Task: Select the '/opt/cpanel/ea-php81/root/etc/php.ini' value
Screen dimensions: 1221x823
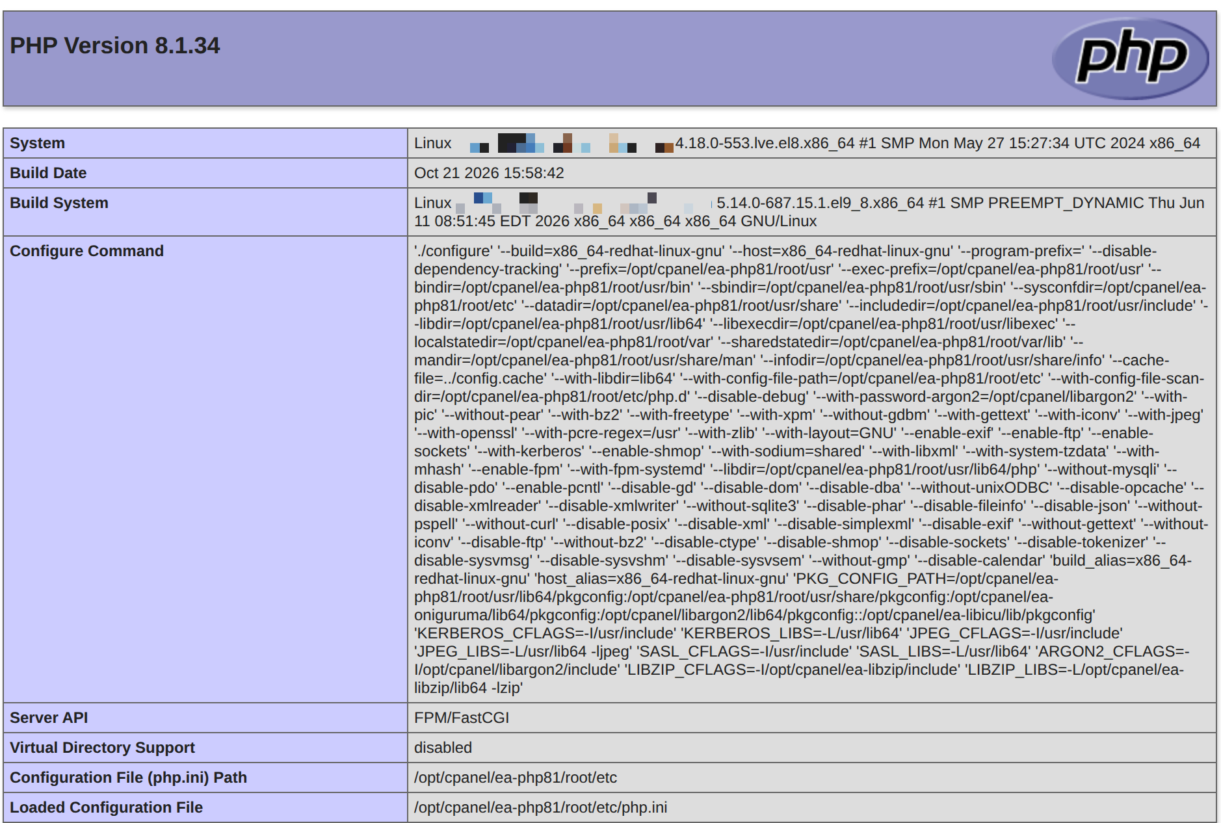Action: [x=540, y=807]
